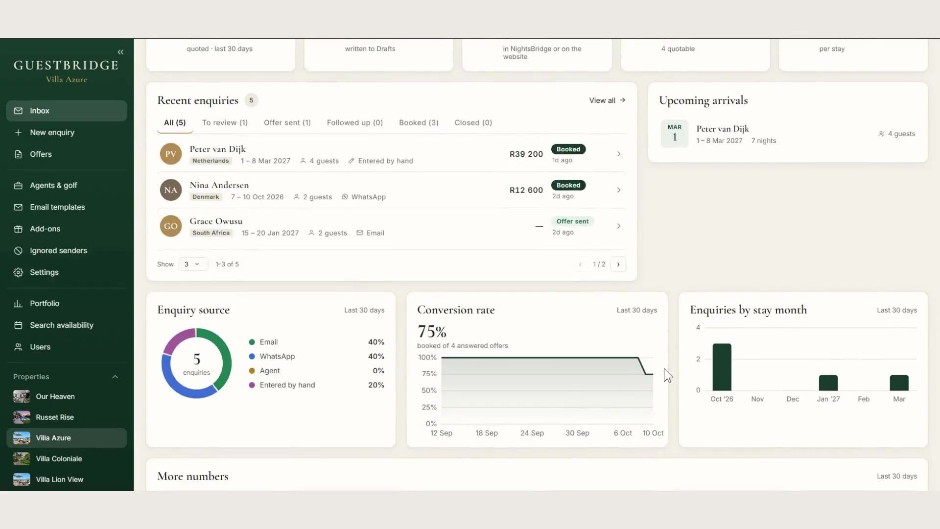
Task: Click the GO avatar for Grace Owusu
Action: pyautogui.click(x=171, y=226)
